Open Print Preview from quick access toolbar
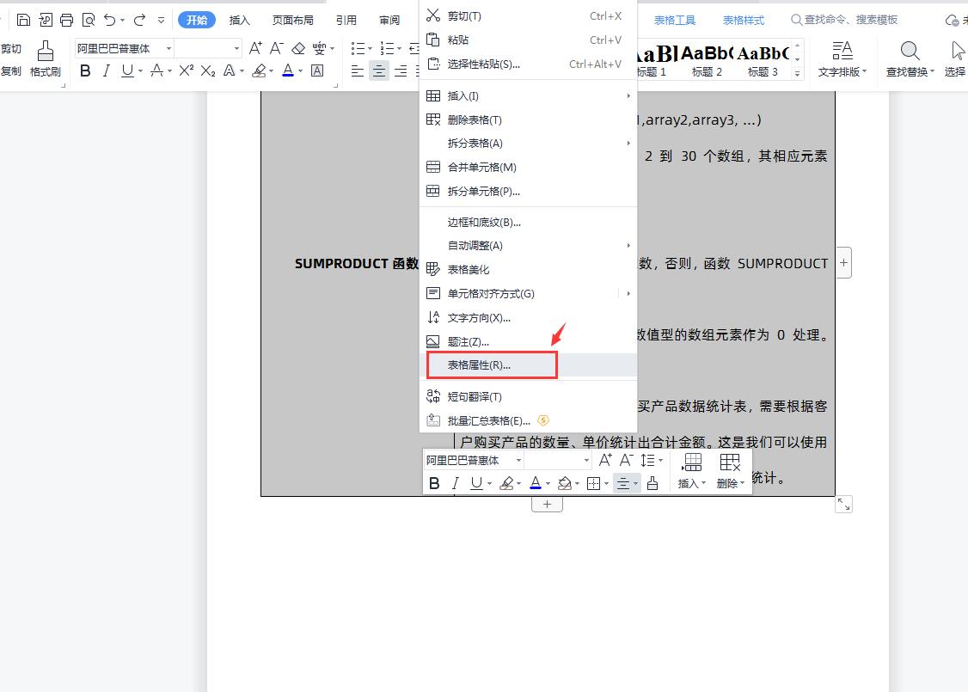This screenshot has width=968, height=692. click(89, 20)
